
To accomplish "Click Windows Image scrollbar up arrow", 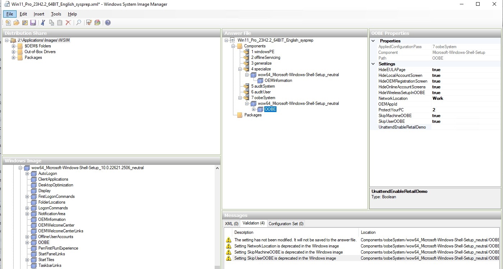I will 217,168.
